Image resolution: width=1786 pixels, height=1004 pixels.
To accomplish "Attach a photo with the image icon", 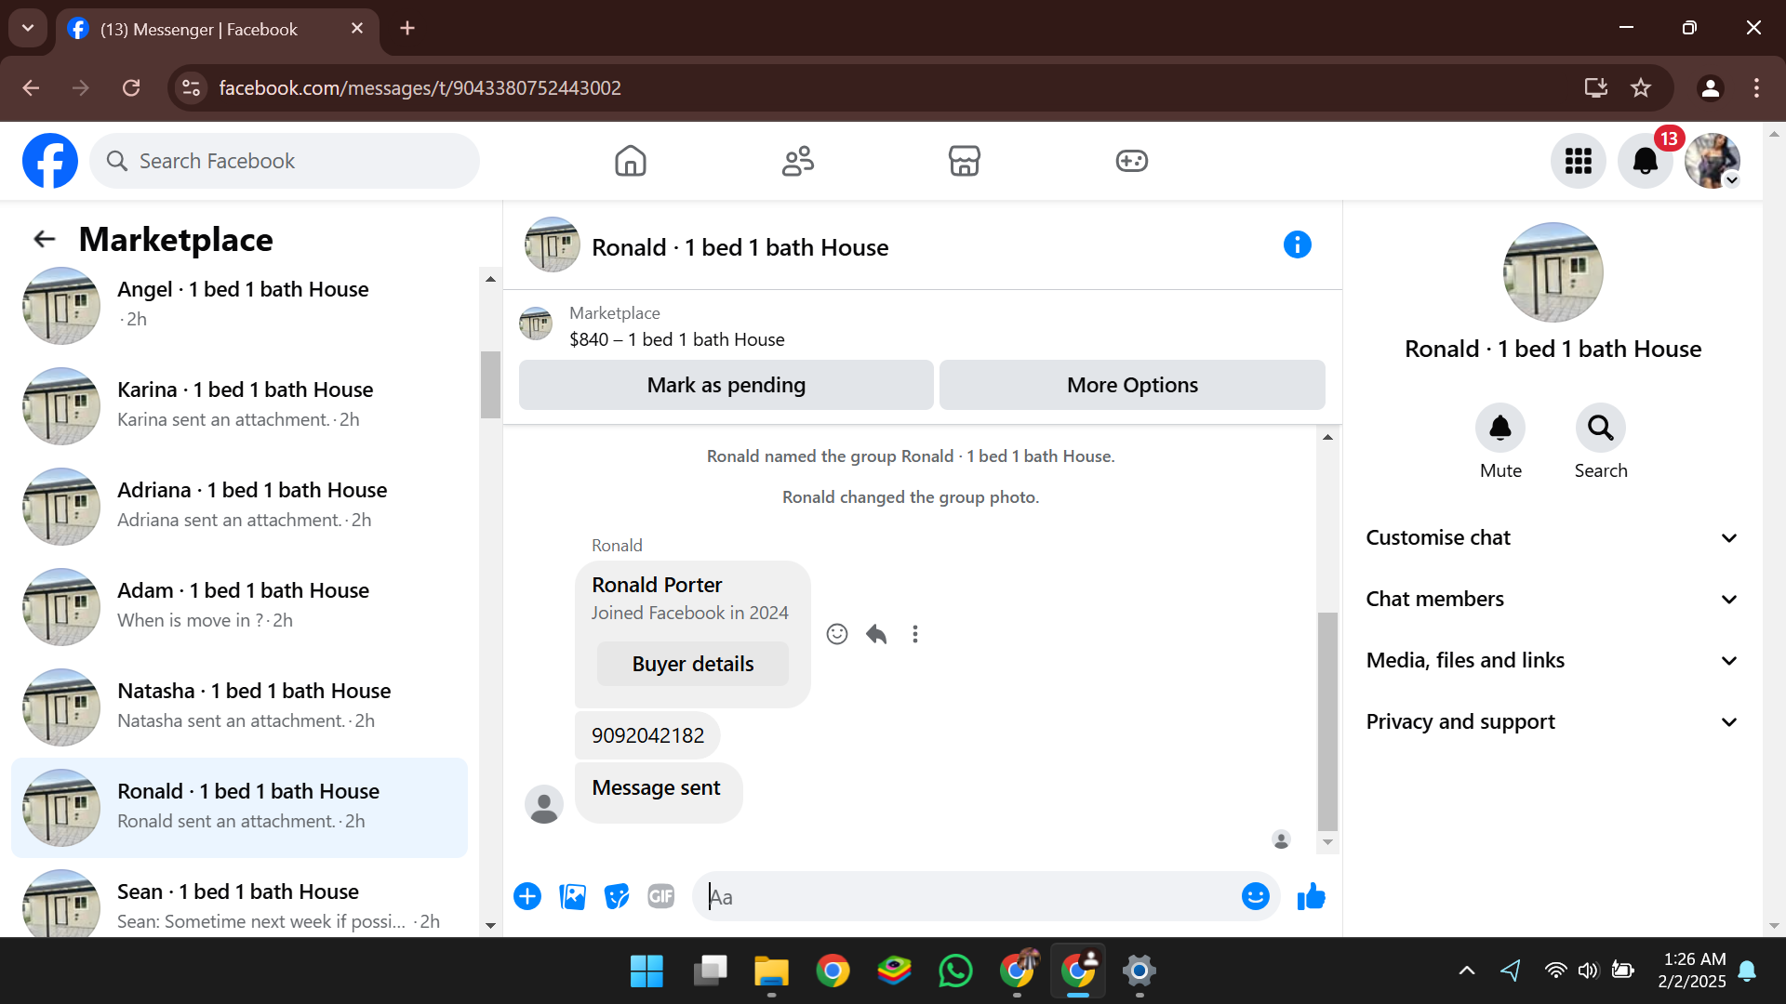I will [x=572, y=896].
